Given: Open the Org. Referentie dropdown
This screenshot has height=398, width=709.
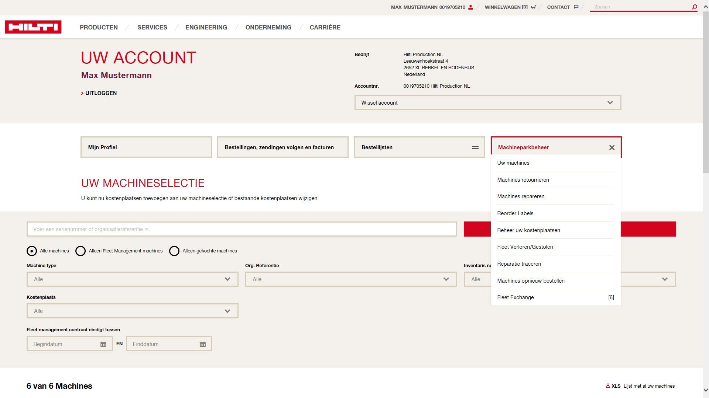Looking at the screenshot, I should (x=351, y=279).
